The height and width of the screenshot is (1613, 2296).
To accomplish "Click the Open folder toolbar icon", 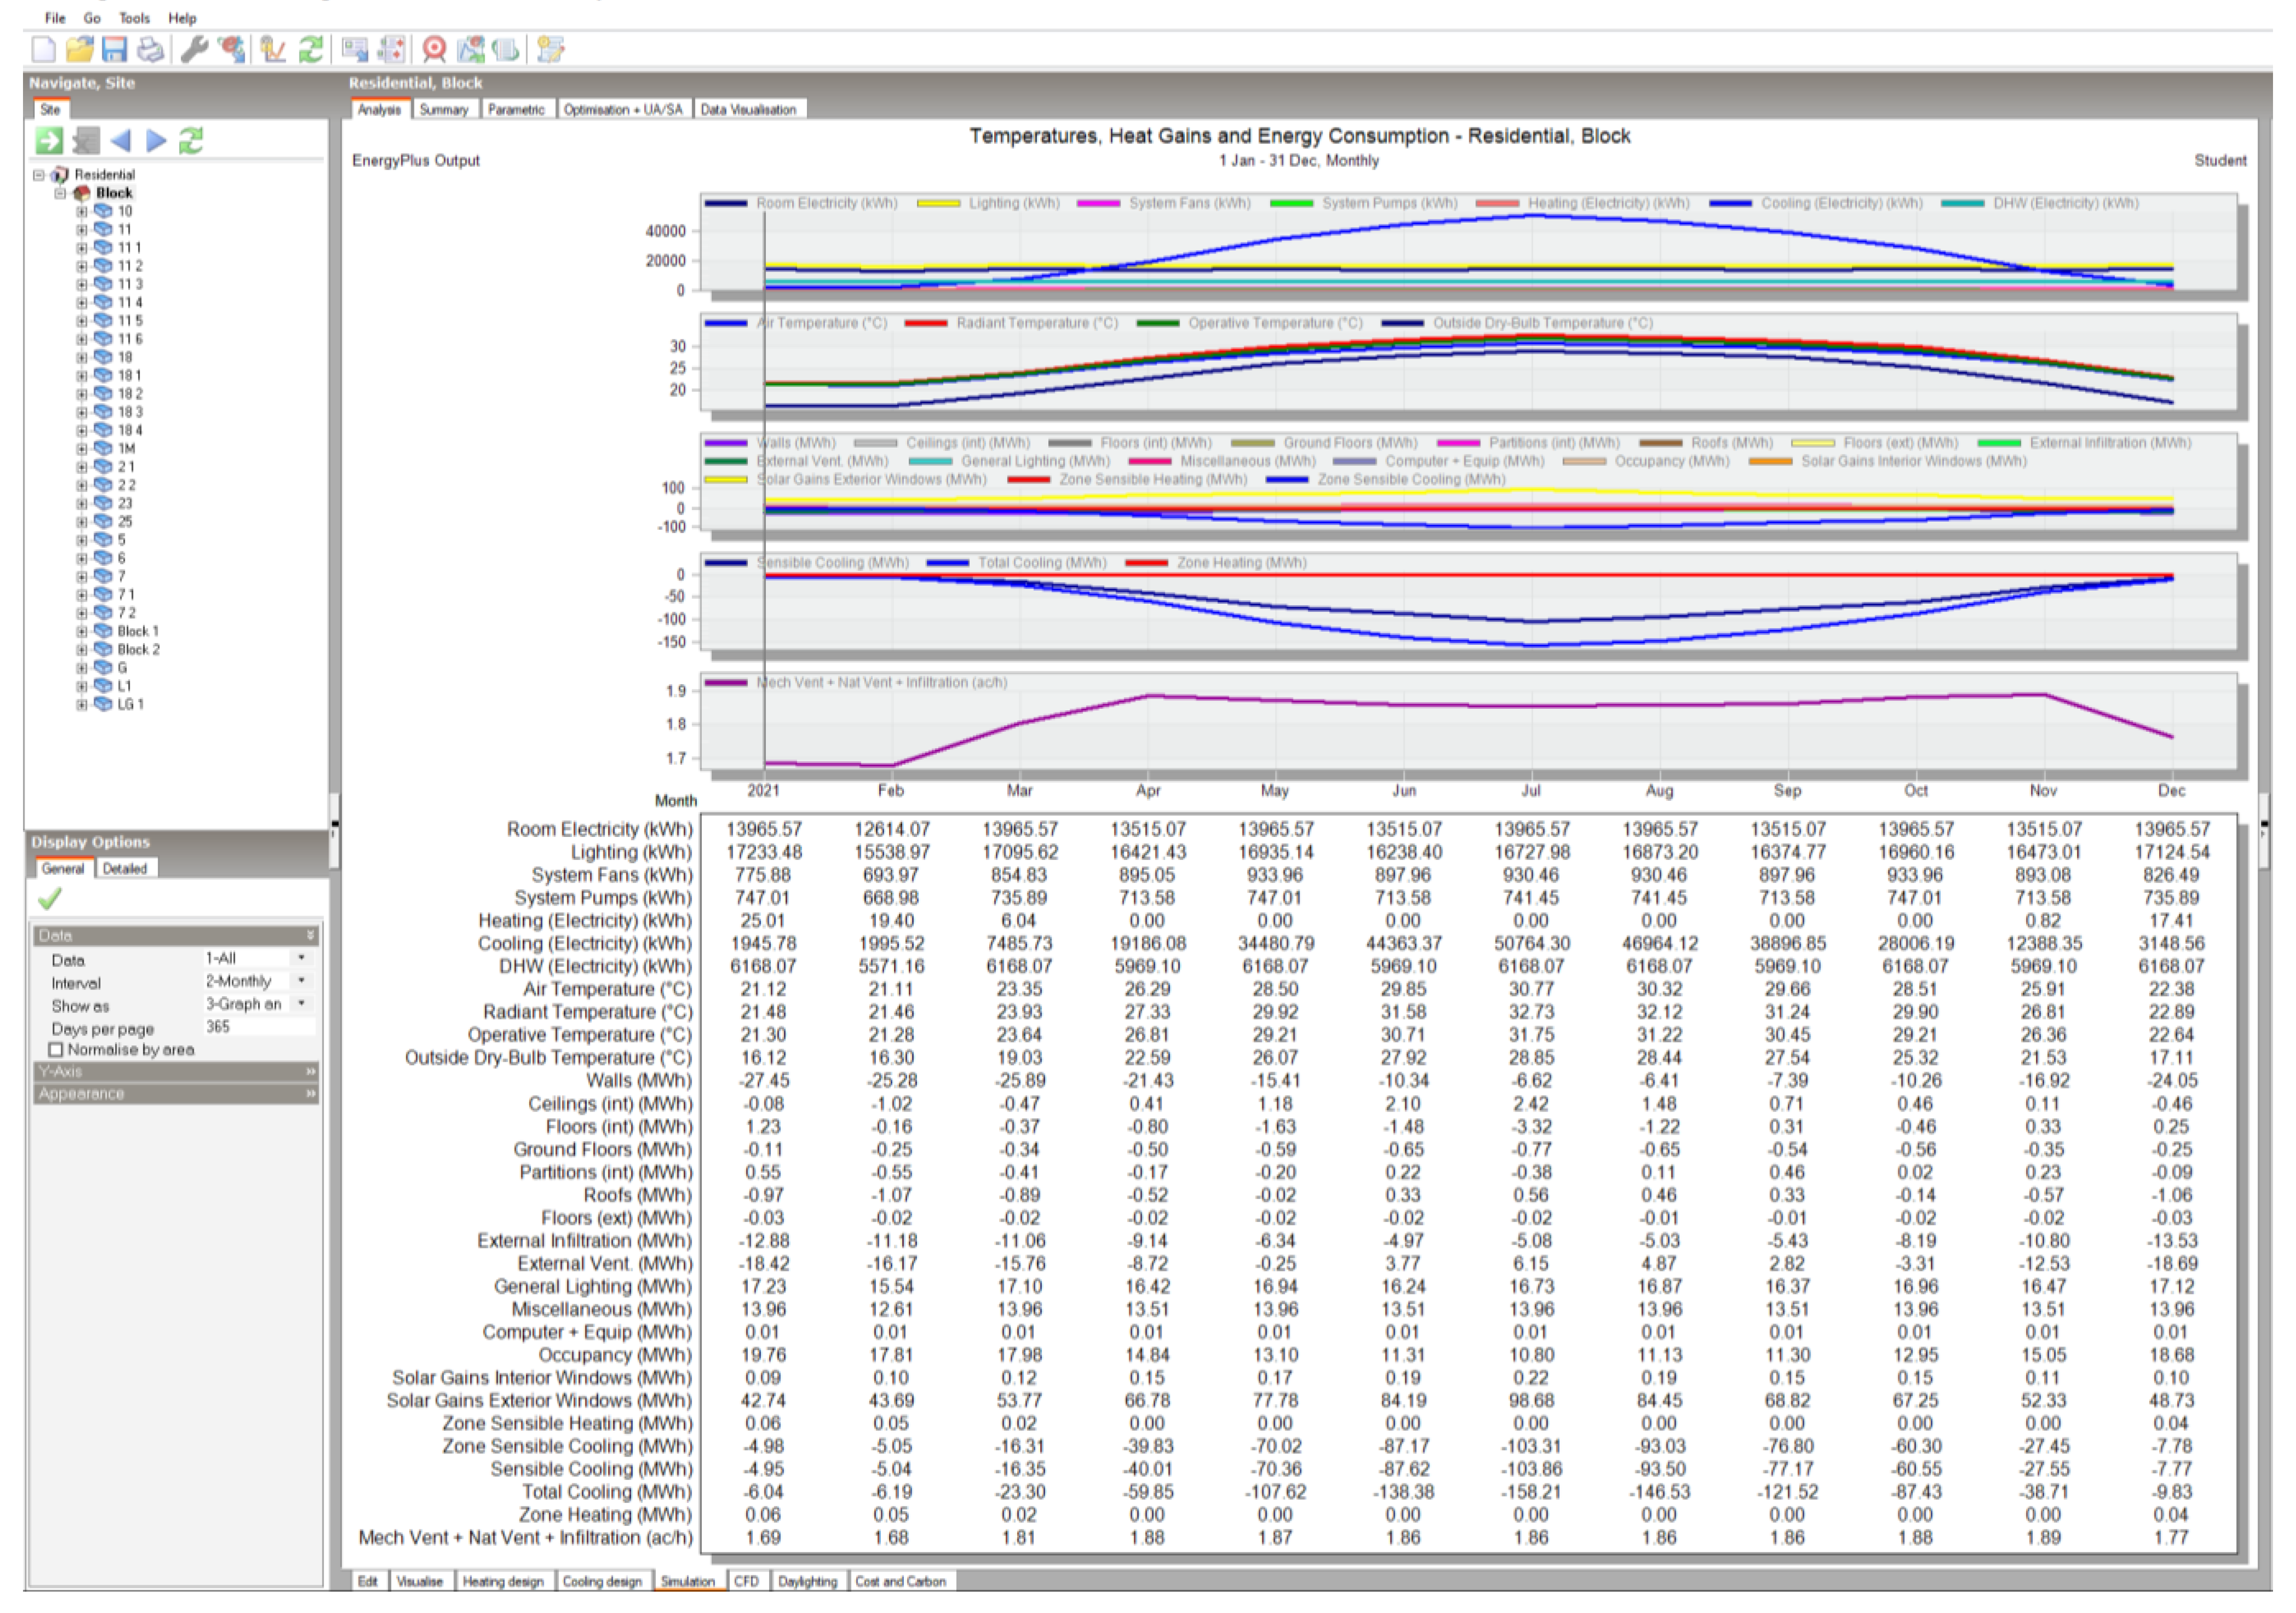I will [79, 49].
